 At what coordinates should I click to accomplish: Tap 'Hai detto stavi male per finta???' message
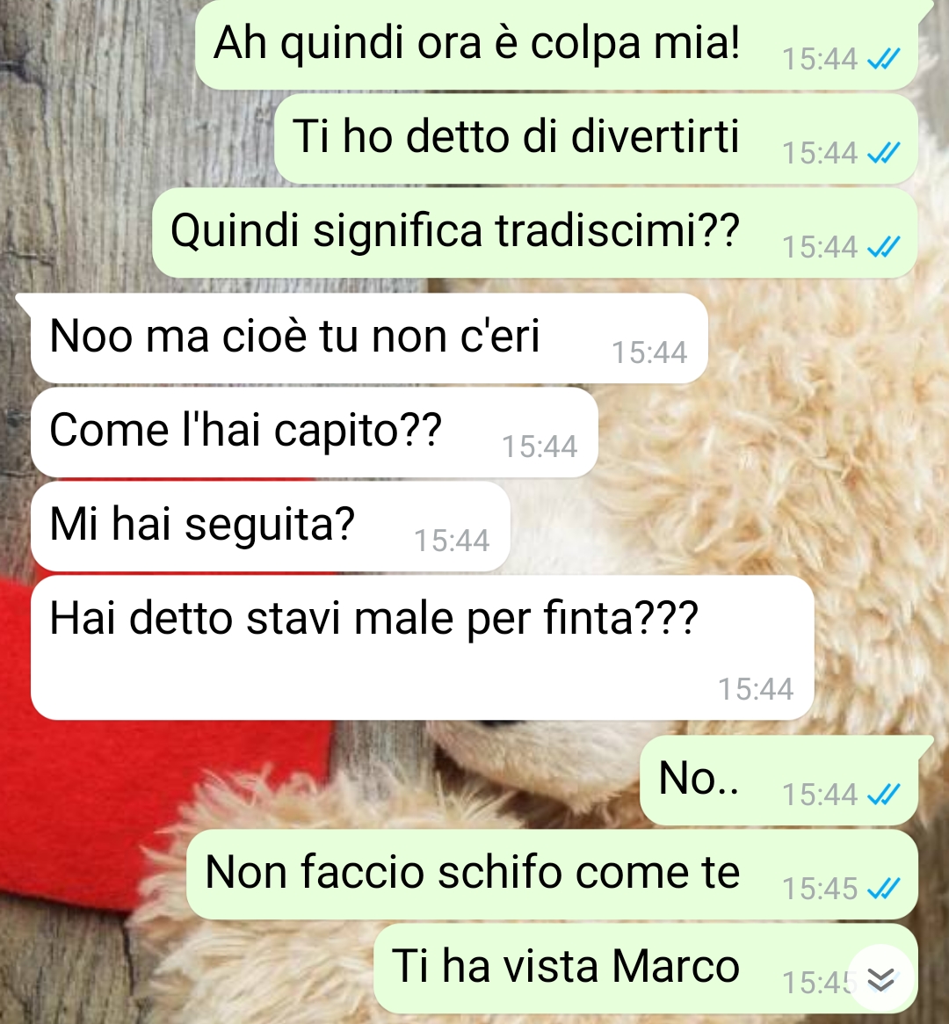pos(423,648)
